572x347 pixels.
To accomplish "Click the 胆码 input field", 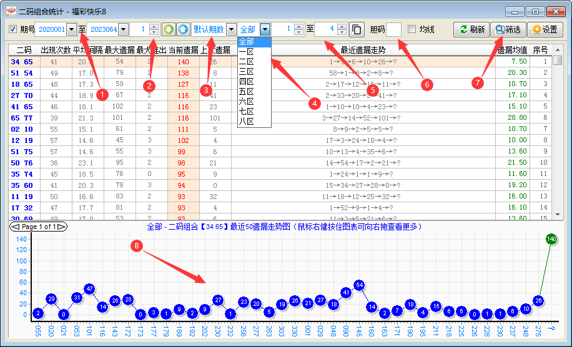I will pos(393,29).
